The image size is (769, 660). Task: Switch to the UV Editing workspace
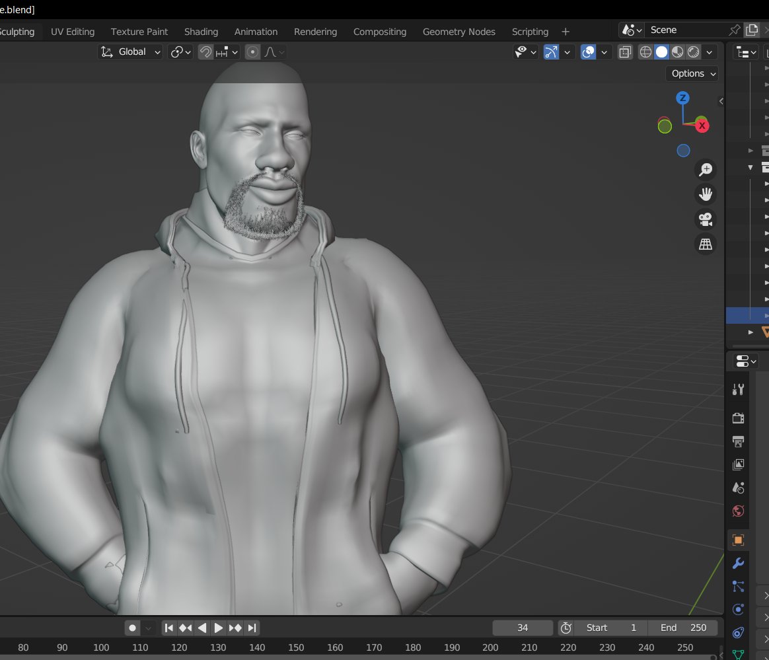tap(73, 32)
